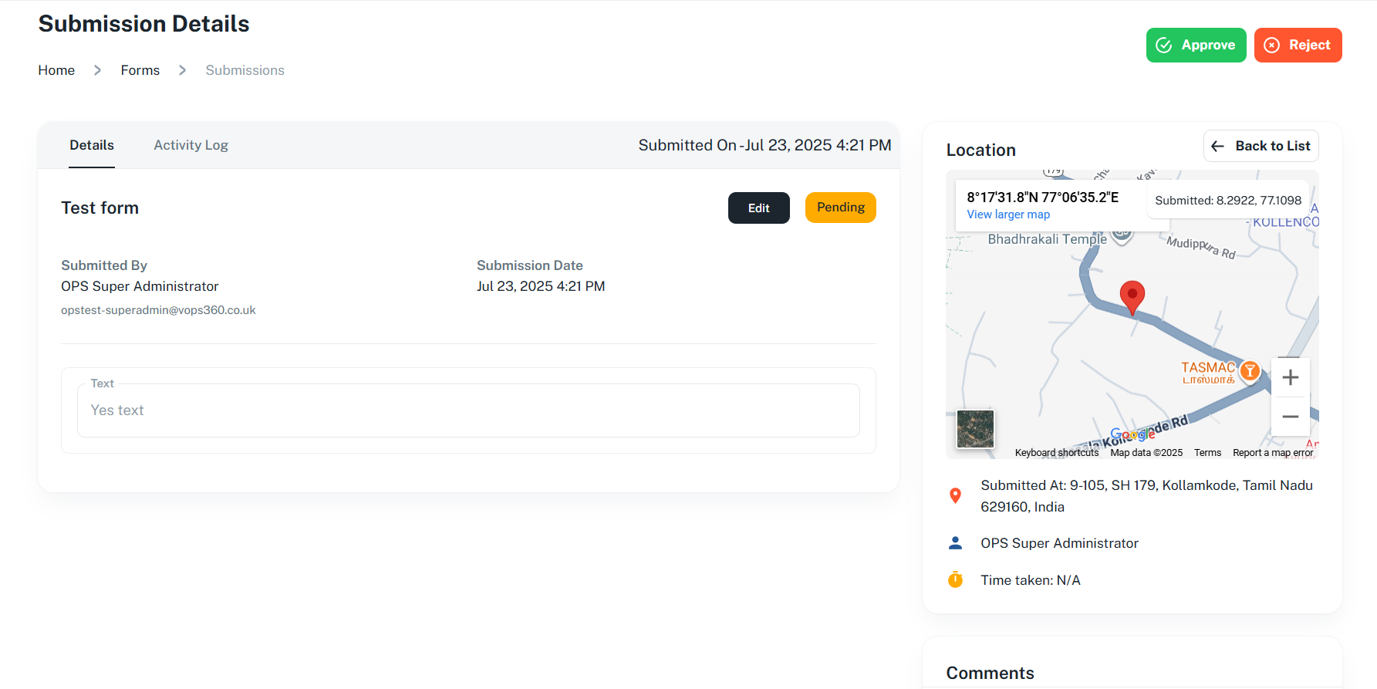Click the Pending status badge
This screenshot has height=689, width=1377.
pyautogui.click(x=840, y=208)
